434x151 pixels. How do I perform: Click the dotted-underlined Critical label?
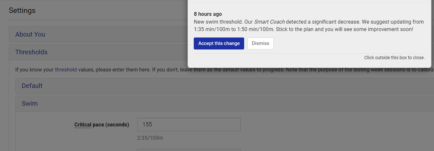(83, 124)
